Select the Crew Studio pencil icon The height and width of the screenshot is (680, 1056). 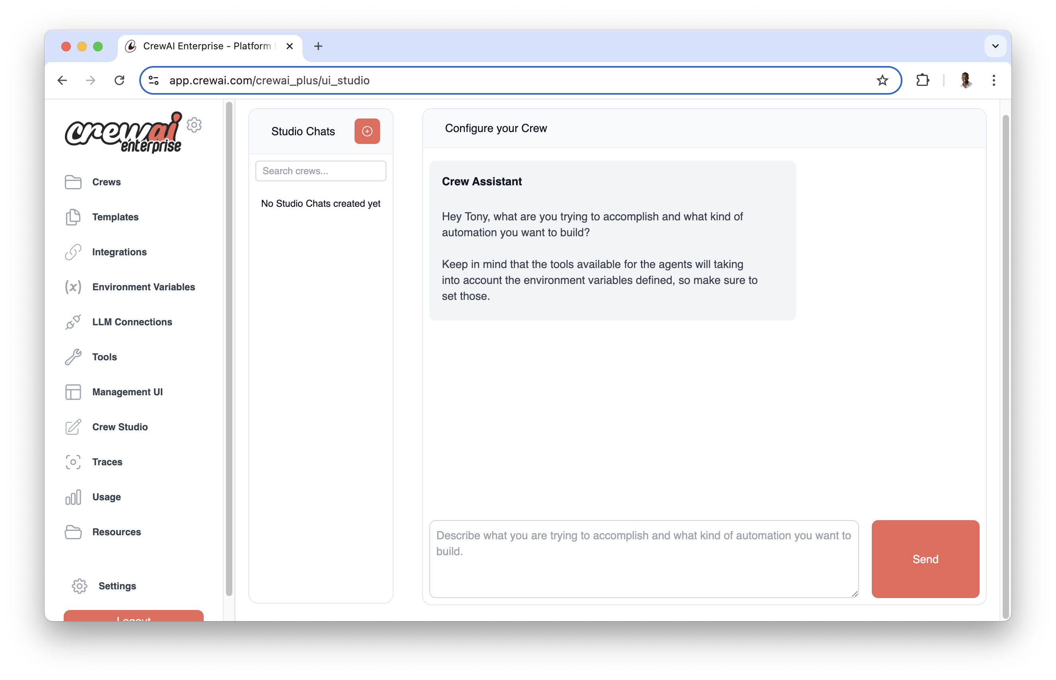[73, 427]
